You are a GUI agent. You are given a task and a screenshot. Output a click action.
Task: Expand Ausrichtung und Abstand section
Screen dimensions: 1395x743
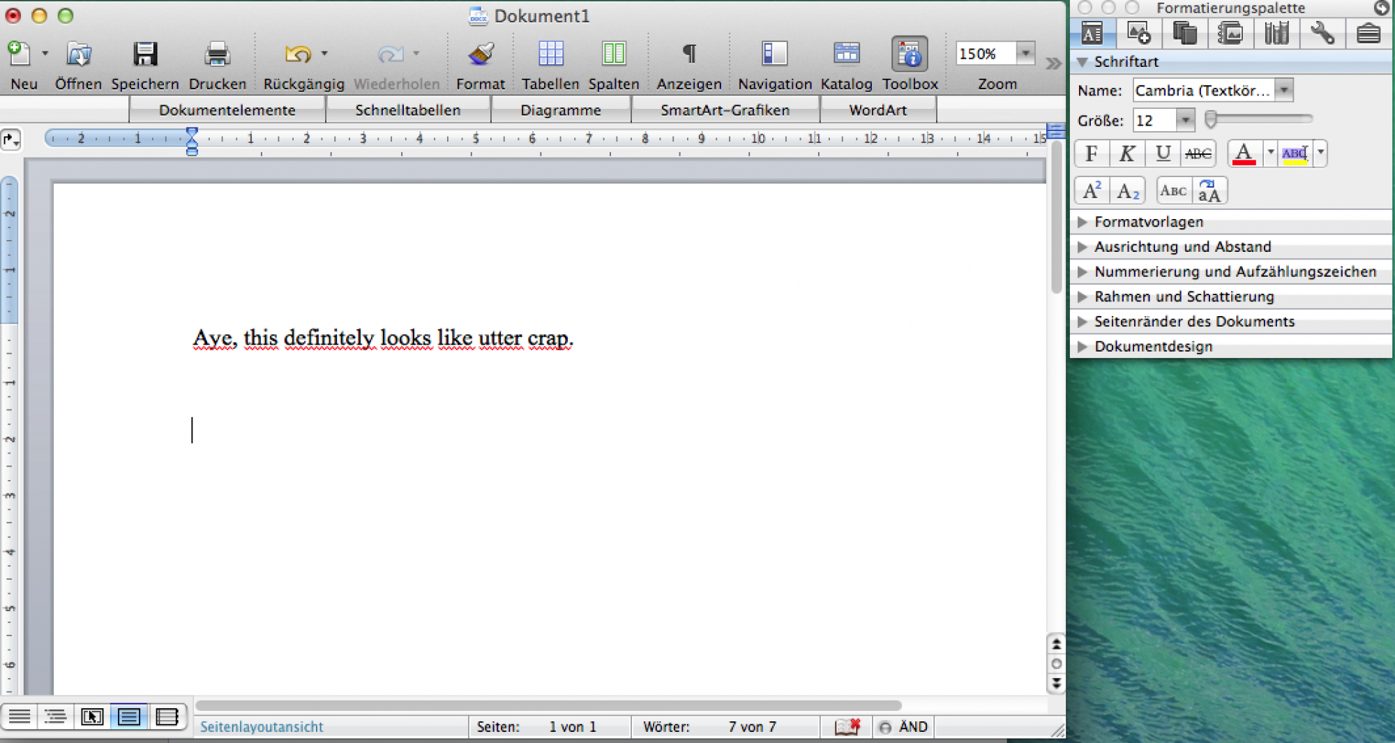click(1082, 247)
